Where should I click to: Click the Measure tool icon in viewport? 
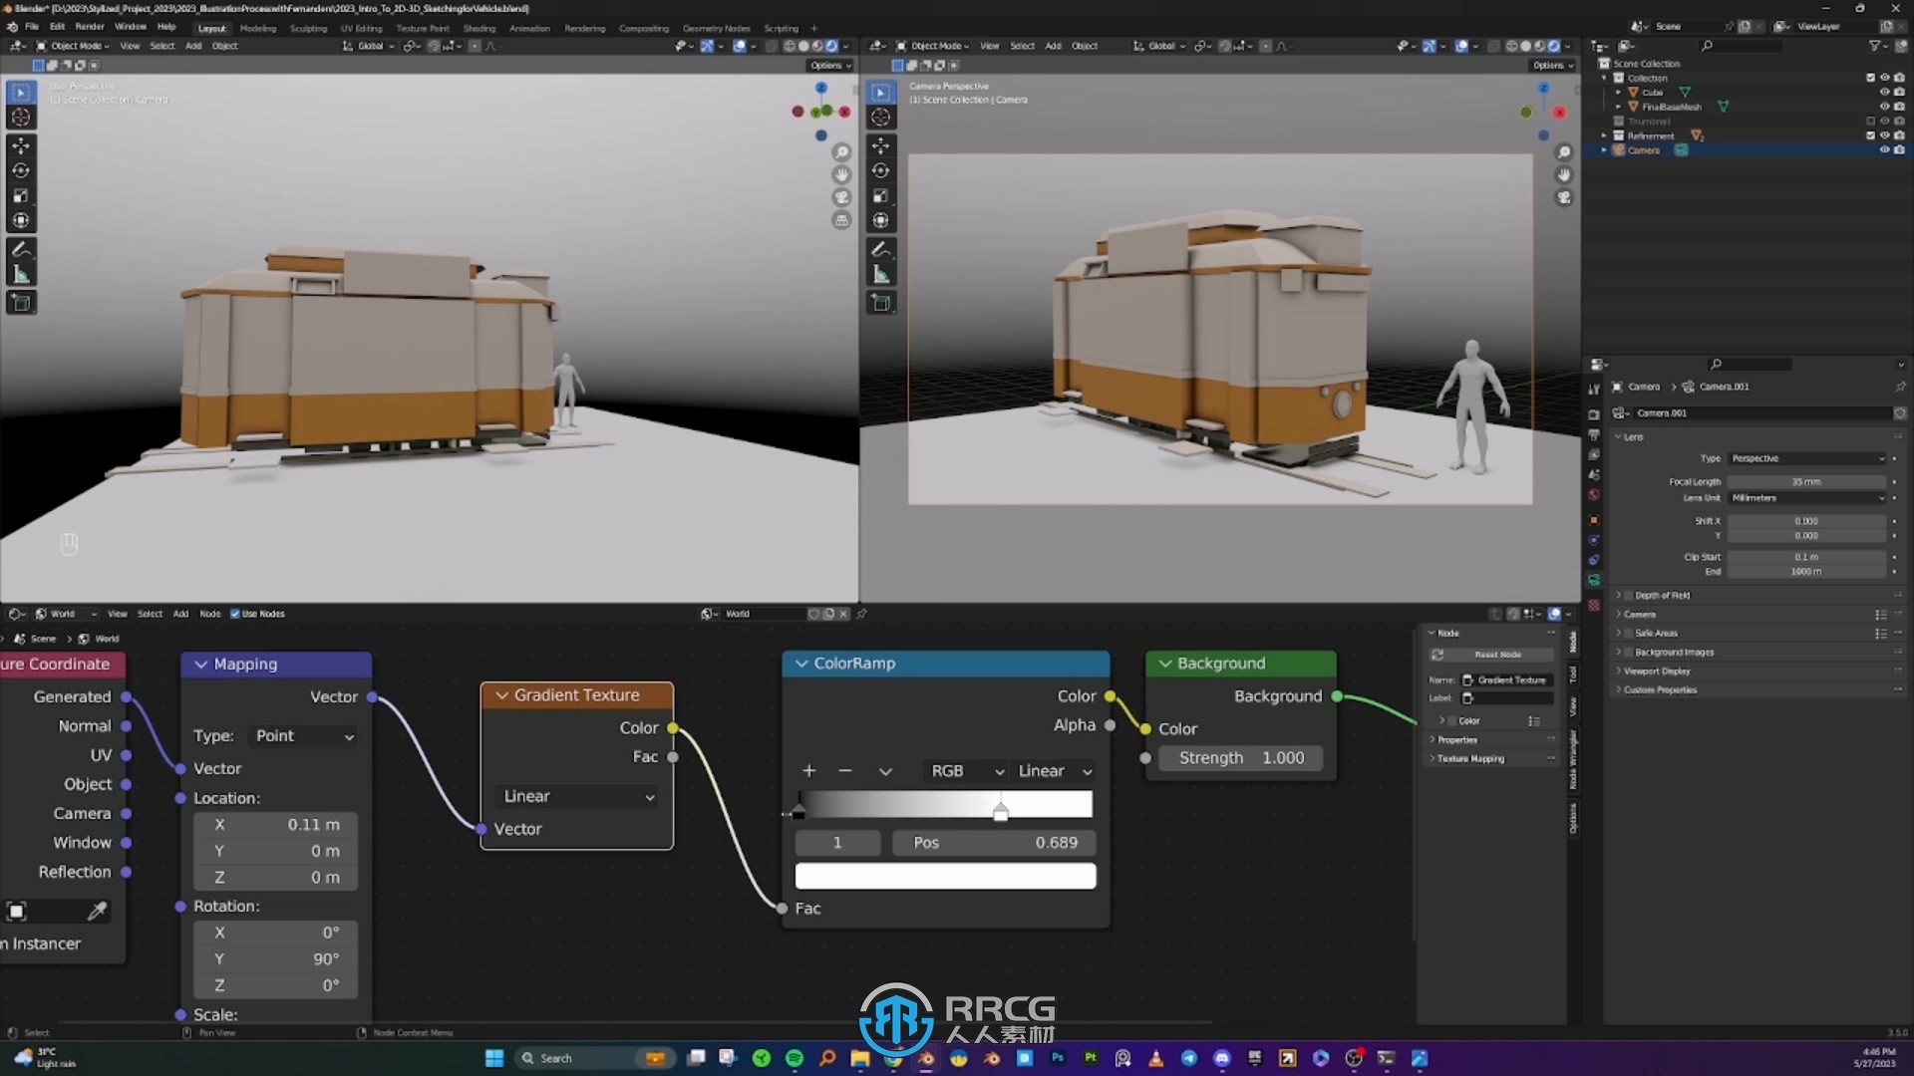tap(20, 273)
